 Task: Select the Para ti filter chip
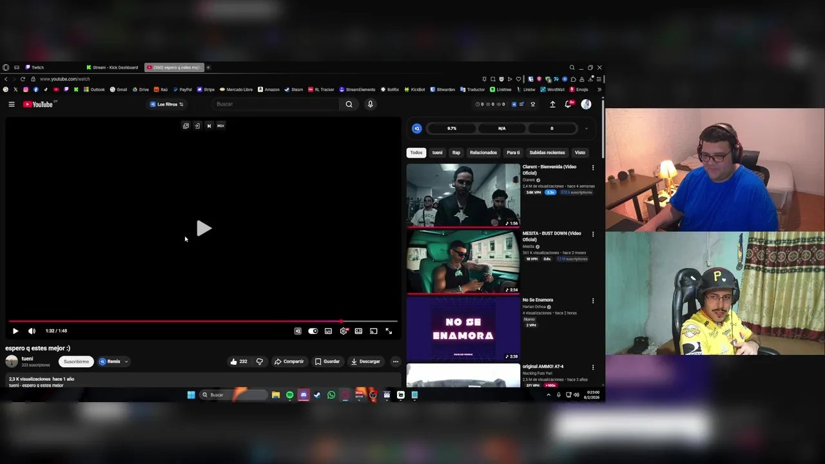pyautogui.click(x=513, y=153)
